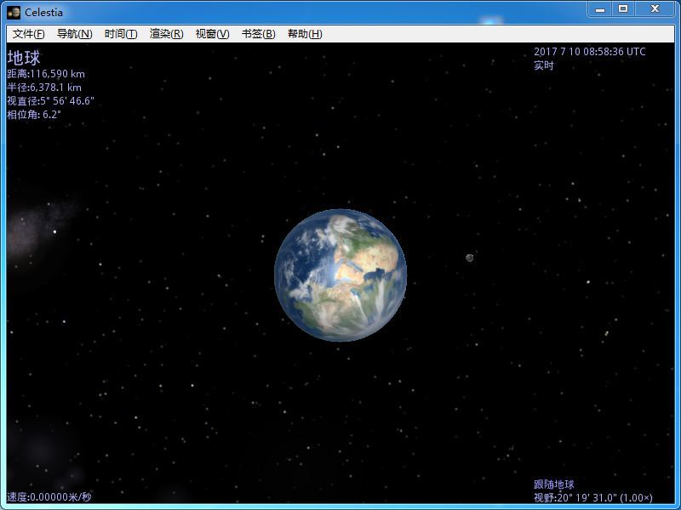Maximize the Celestia window
Viewport: 681px width, 510px height.
[623, 9]
